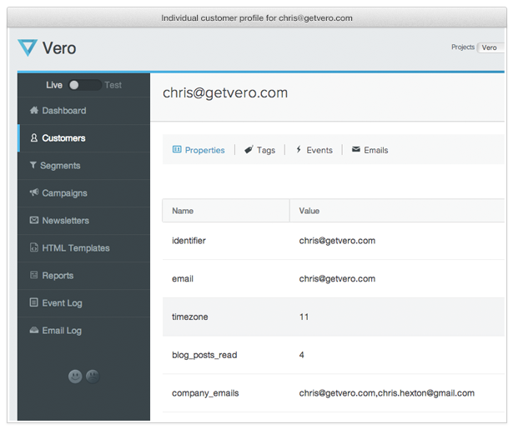Click the Name column header
Image resolution: width=513 pixels, height=429 pixels.
point(183,211)
